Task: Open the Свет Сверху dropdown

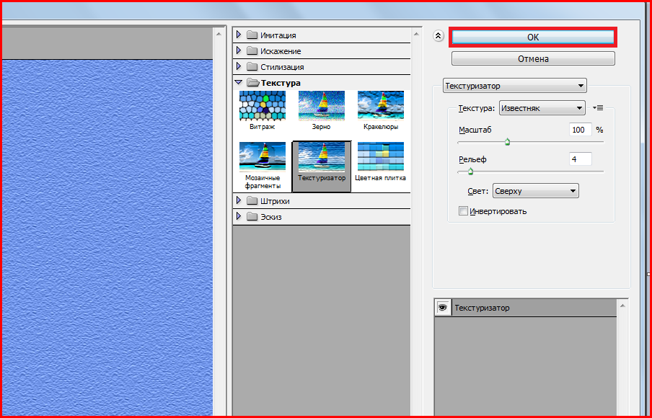Action: [536, 191]
